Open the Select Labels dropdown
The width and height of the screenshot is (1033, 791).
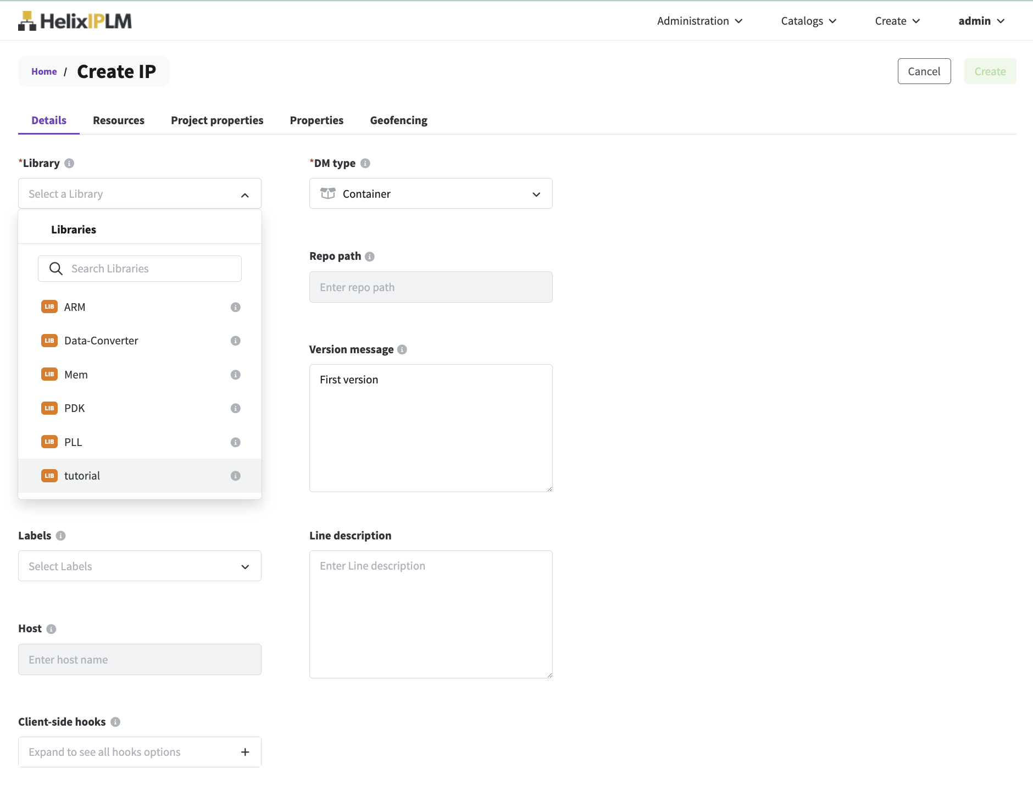(x=140, y=566)
